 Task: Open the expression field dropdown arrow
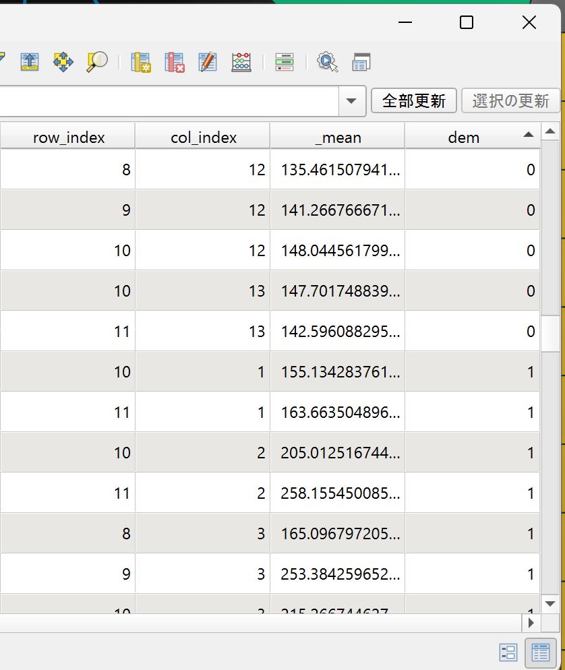point(351,101)
